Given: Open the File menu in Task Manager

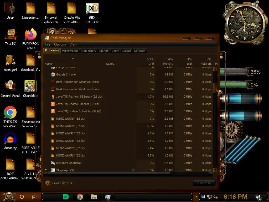Looking at the screenshot, I should (x=48, y=44).
